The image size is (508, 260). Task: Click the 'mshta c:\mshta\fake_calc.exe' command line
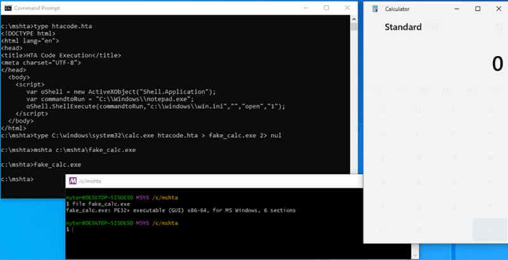click(69, 150)
